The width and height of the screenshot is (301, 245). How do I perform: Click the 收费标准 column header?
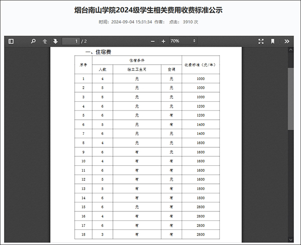[x=200, y=65]
